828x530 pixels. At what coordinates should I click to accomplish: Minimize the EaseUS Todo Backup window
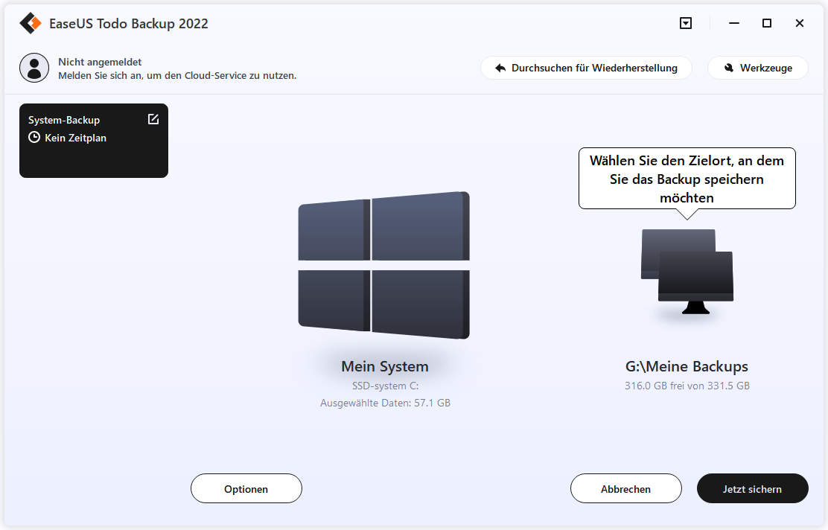(734, 23)
